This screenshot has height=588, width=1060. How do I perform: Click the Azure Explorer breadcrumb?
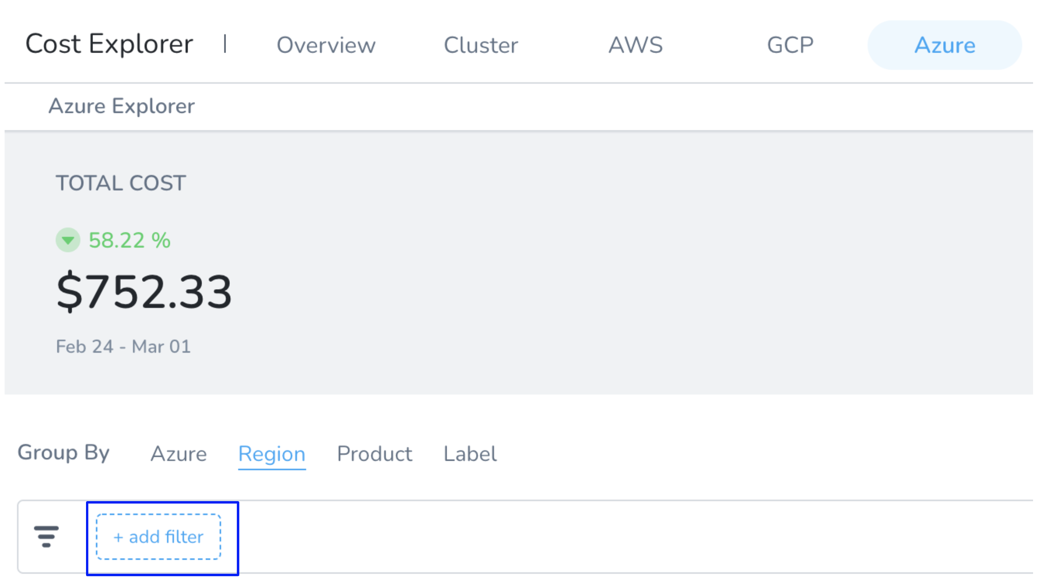[x=122, y=106]
